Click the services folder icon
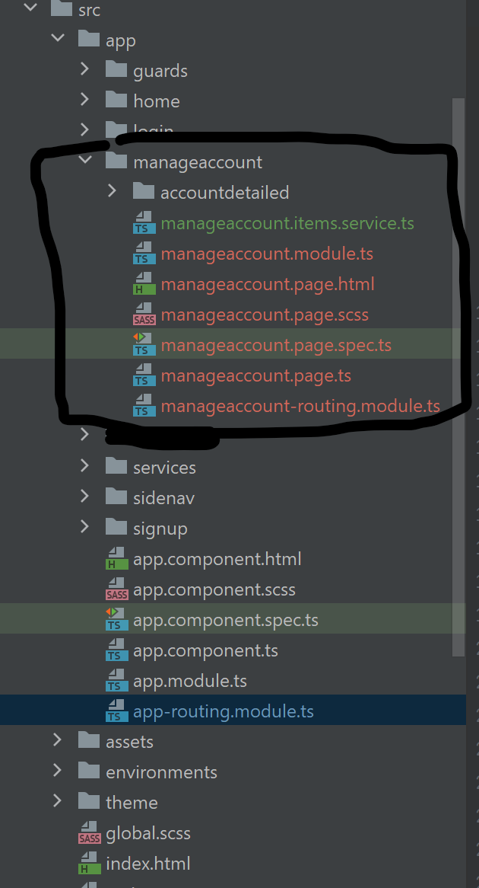This screenshot has height=888, width=479. (116, 465)
